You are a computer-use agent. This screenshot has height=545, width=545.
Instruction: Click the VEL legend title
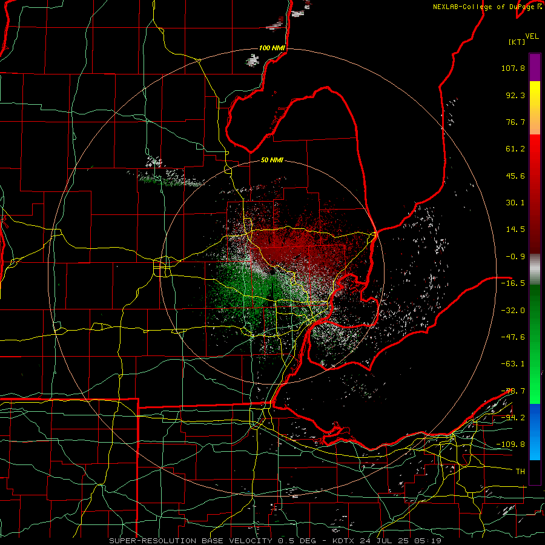(x=532, y=36)
